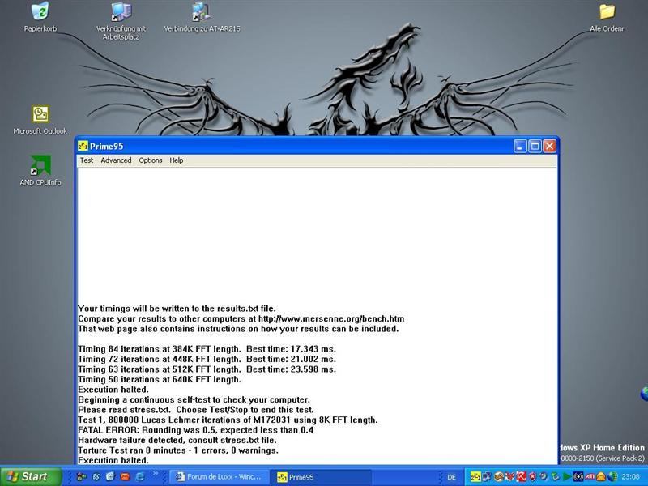Close the Prime95 window
Viewport: 648px width, 486px height.
(x=550, y=146)
